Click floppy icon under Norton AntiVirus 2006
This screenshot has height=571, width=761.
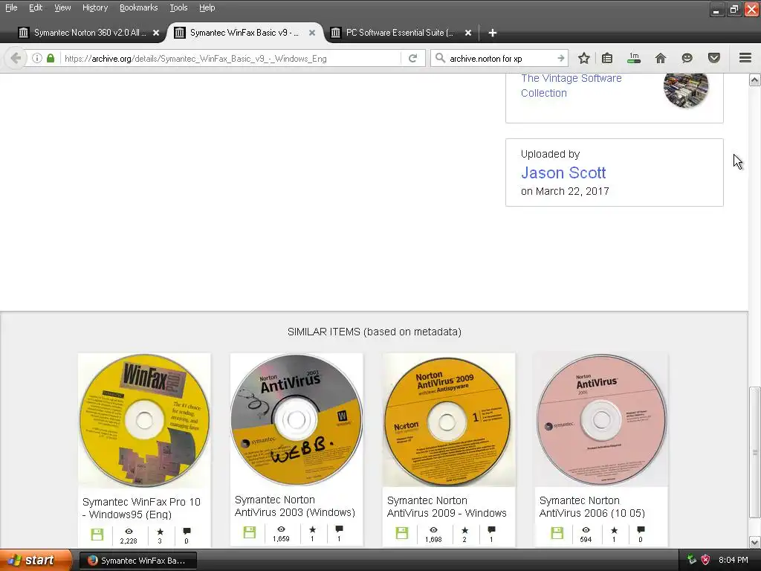(x=557, y=532)
